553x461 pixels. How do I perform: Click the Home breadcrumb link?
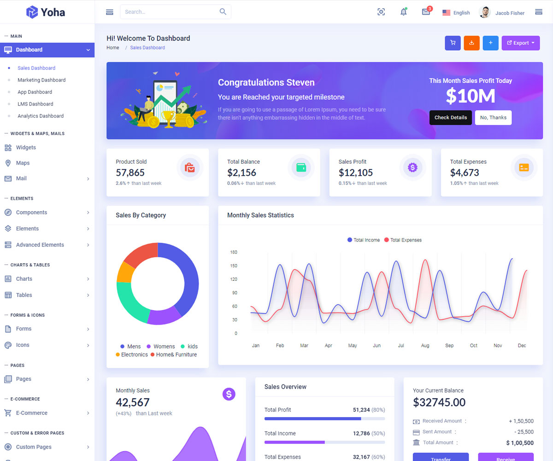pos(113,47)
